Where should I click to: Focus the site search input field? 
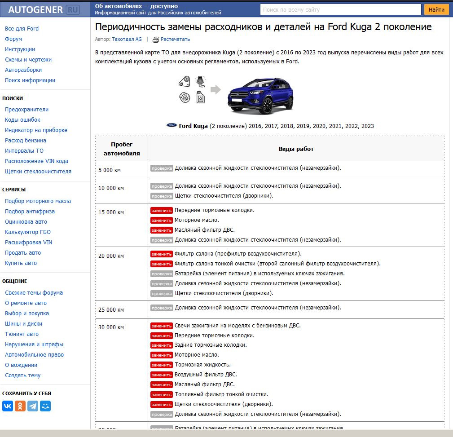[340, 9]
